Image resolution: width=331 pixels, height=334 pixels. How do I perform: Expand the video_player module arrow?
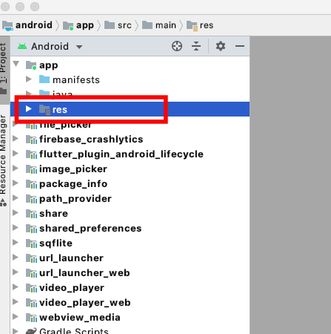pos(16,287)
